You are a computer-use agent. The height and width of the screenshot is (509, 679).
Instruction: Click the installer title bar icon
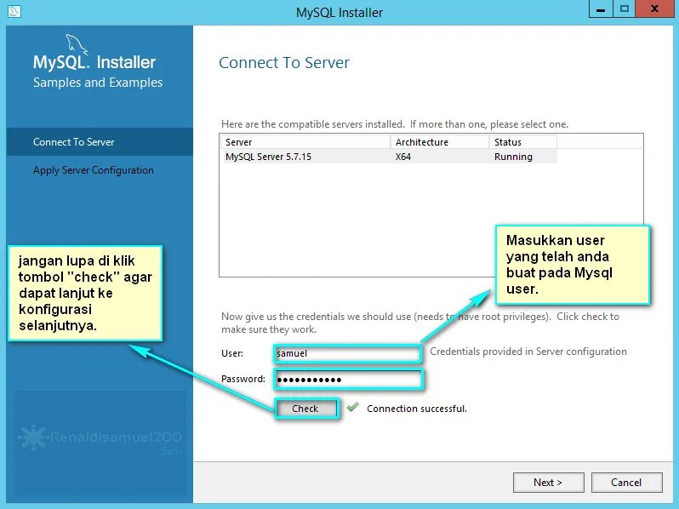14,11
